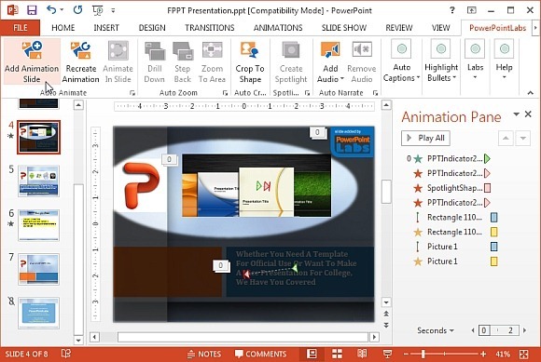Zoom out with minus button
This screenshot has height=362, width=541.
[x=406, y=354]
